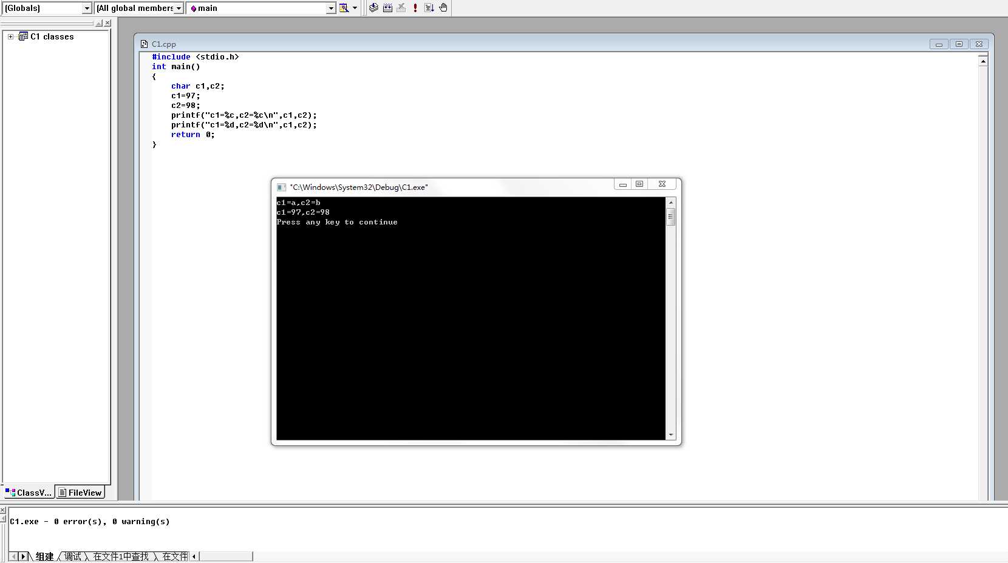Switch to the 在文件1中查找 output tab
This screenshot has height=563, width=1008.
click(121, 556)
